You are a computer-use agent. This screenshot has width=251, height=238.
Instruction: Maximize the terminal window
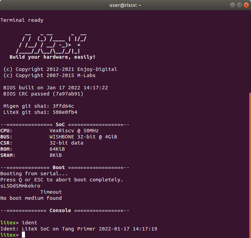click(239, 5)
